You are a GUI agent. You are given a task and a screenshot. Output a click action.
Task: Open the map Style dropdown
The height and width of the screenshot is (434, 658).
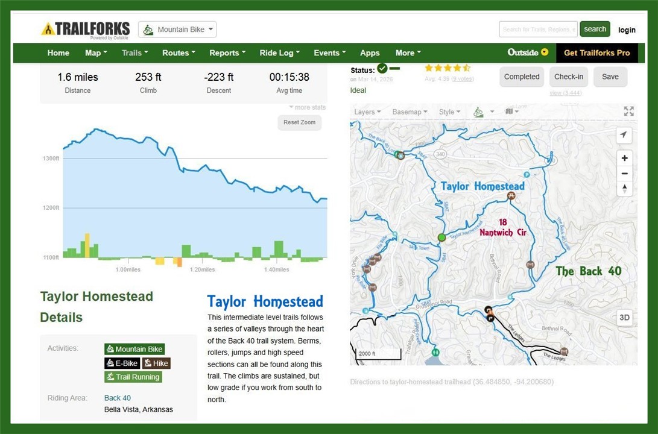pos(449,112)
